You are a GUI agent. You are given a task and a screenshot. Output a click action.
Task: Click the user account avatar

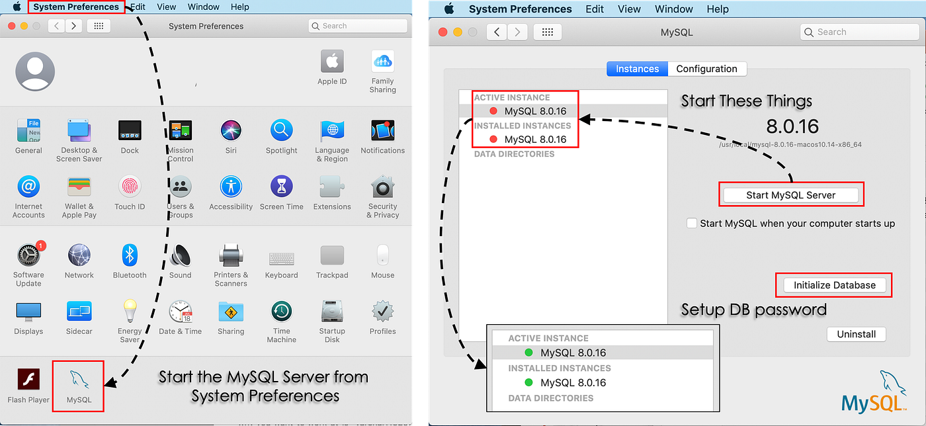click(35, 71)
